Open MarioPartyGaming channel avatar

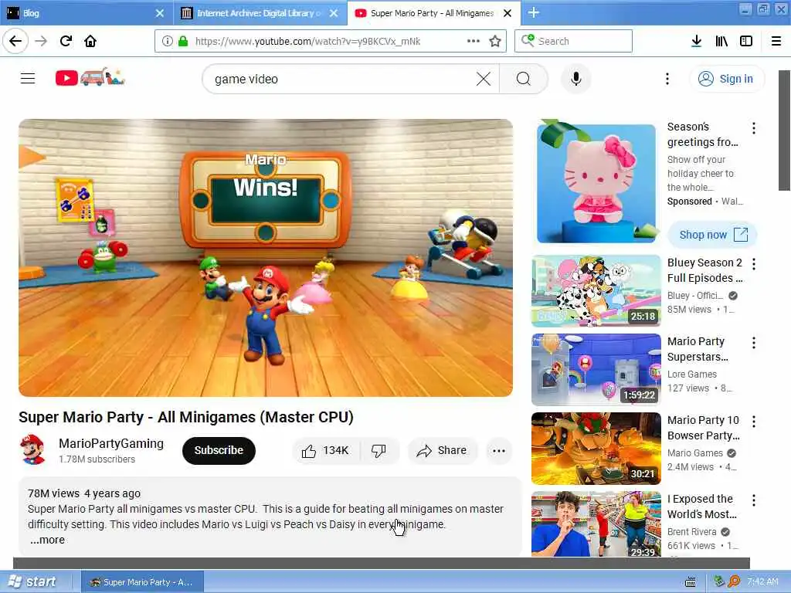pyautogui.click(x=32, y=450)
